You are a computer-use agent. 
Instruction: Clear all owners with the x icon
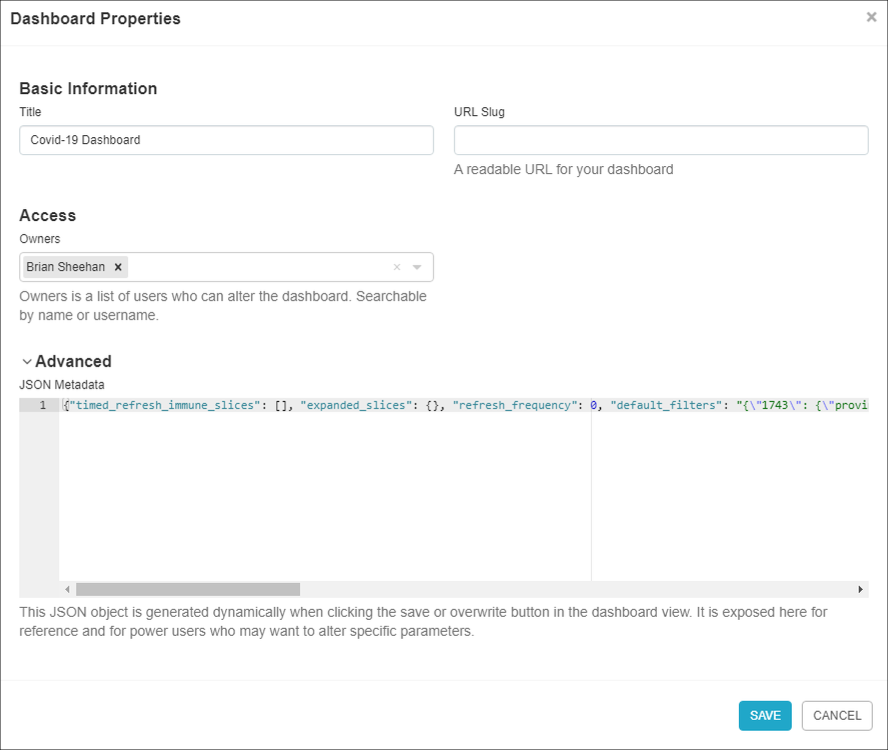(397, 267)
